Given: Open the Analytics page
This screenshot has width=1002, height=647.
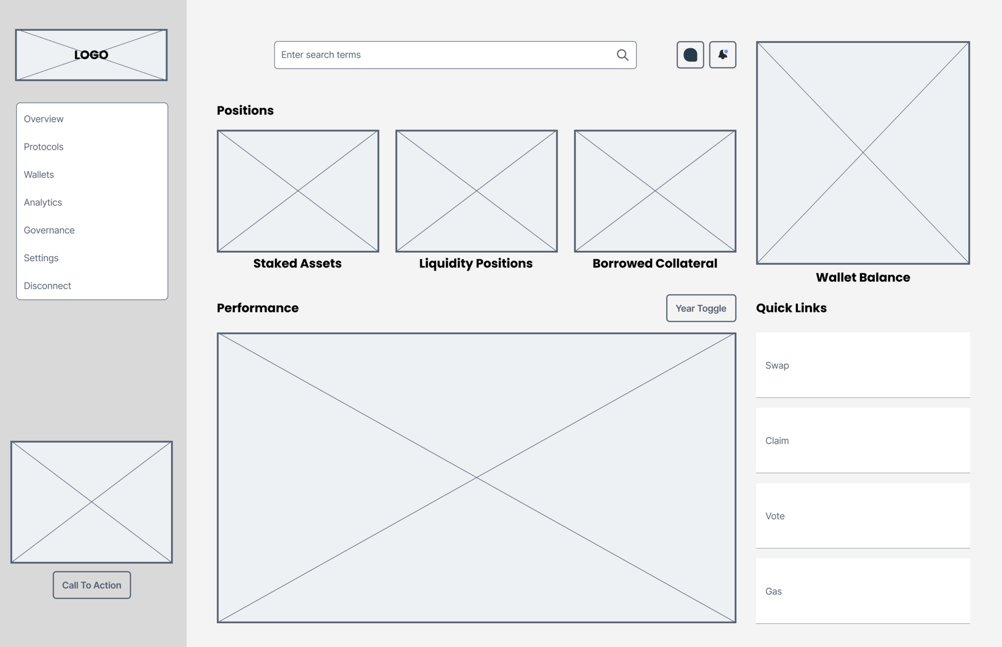Looking at the screenshot, I should pyautogui.click(x=43, y=202).
